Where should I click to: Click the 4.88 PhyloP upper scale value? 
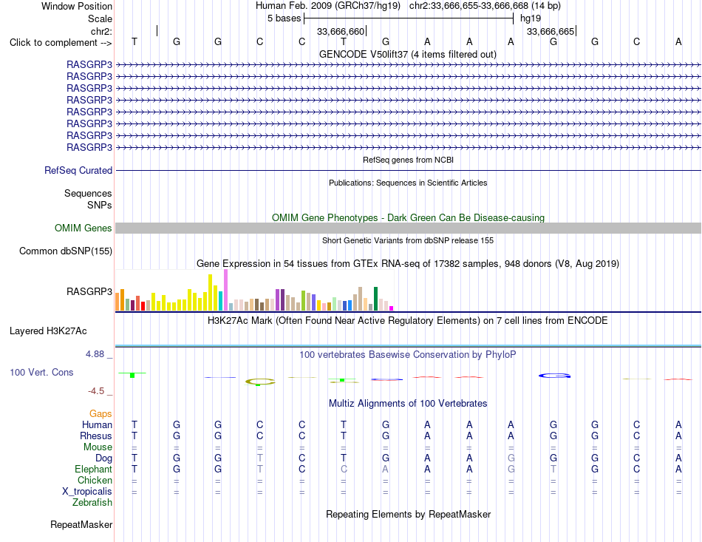[x=95, y=354]
